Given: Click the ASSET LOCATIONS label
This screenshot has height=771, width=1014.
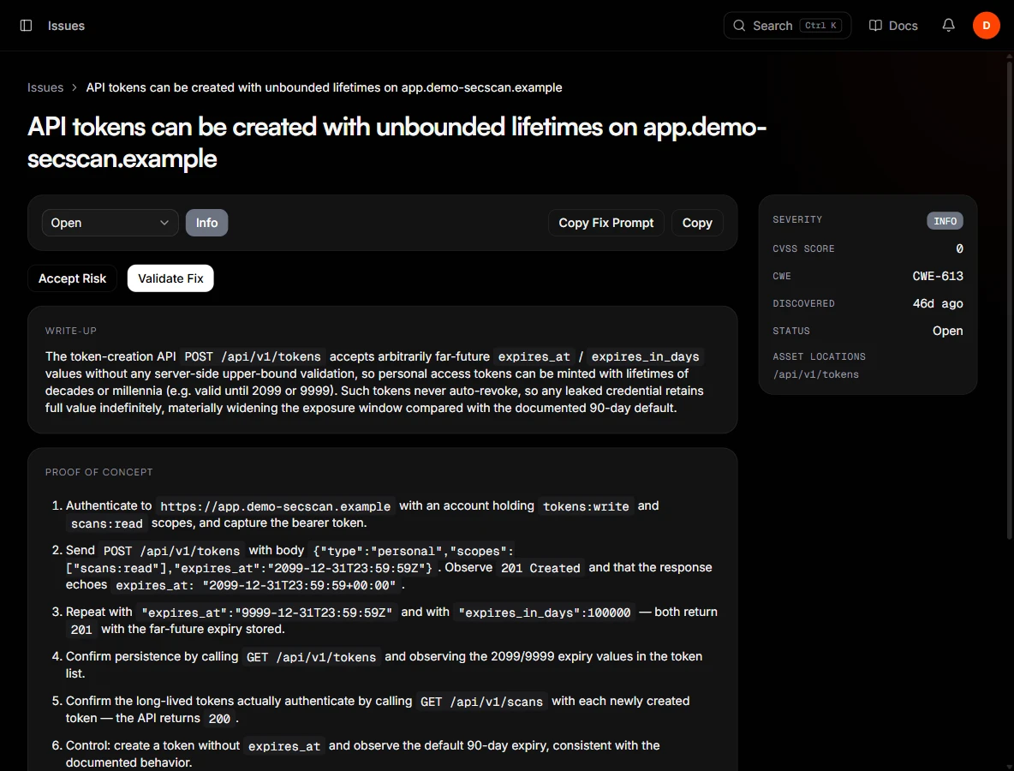Looking at the screenshot, I should [819, 356].
